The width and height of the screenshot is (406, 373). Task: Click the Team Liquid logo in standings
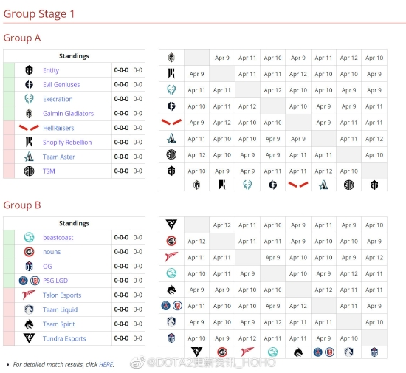[29, 309]
